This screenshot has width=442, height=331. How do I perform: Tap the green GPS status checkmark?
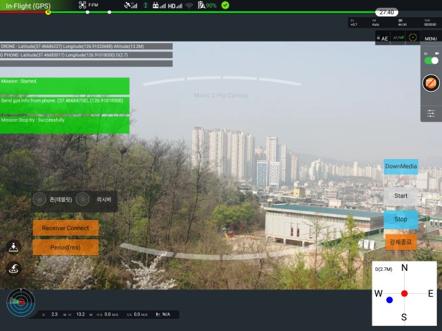point(225,6)
